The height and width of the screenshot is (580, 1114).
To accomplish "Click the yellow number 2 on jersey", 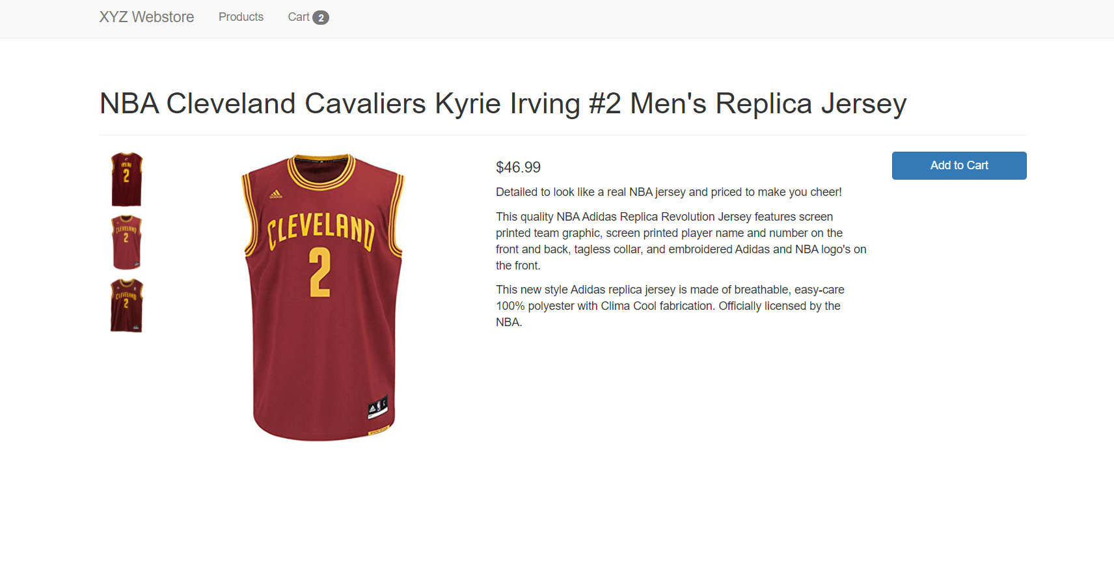I will pos(319,273).
